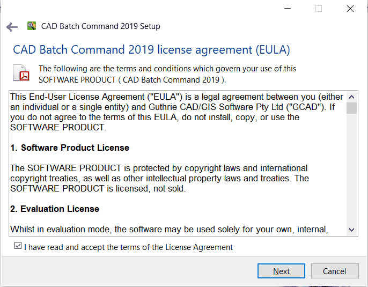Image resolution: width=368 pixels, height=287 pixels.
Task: Minimize the setup window
Action: click(x=288, y=9)
